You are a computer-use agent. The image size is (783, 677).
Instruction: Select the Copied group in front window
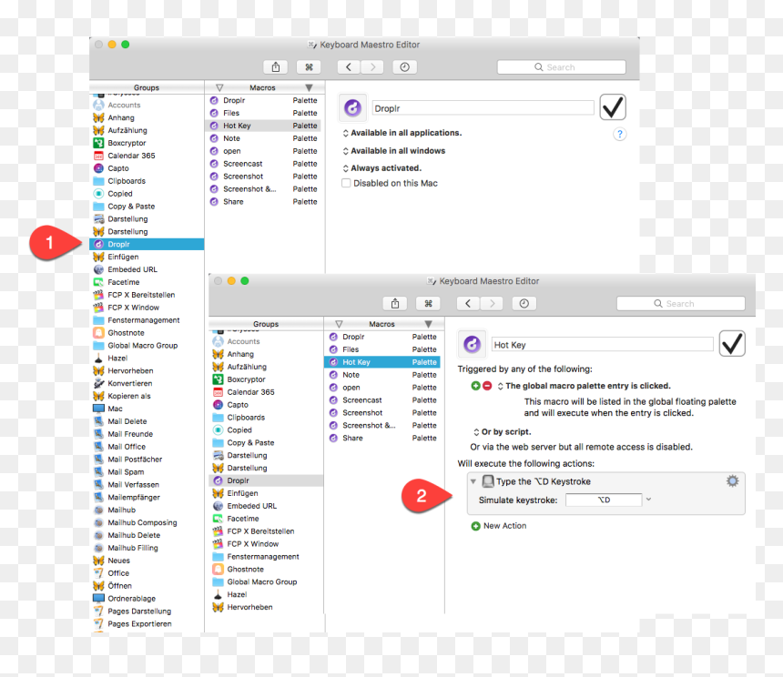pyautogui.click(x=266, y=430)
